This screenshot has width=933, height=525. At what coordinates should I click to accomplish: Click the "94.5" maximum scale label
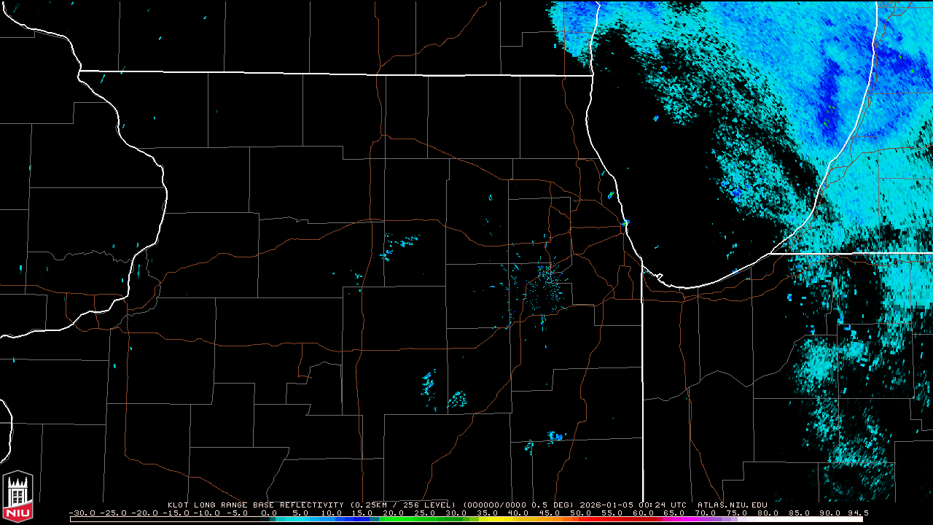(859, 513)
